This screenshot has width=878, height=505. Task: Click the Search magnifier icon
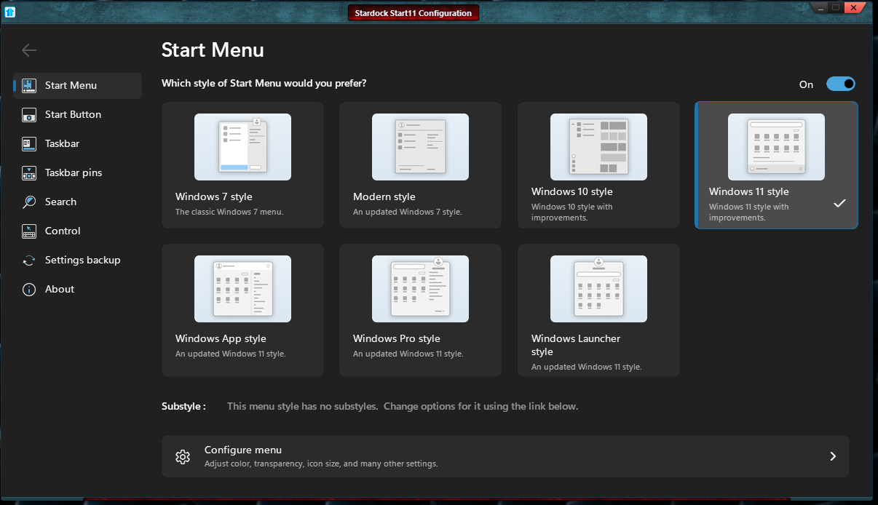(29, 202)
